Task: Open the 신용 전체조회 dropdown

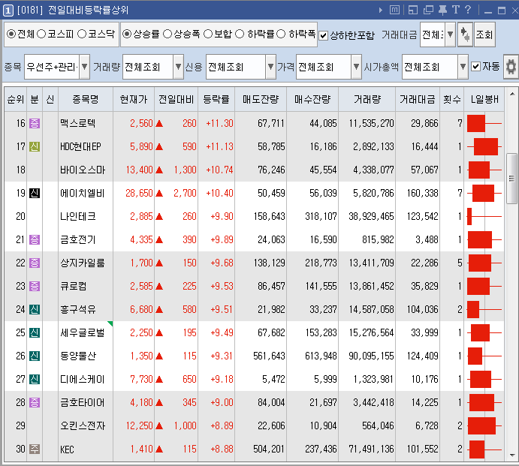Action: 270,67
